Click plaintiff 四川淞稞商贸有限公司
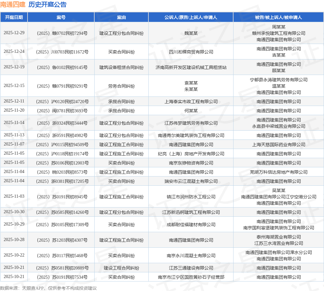This screenshot has height=291, width=324. pos(191,52)
